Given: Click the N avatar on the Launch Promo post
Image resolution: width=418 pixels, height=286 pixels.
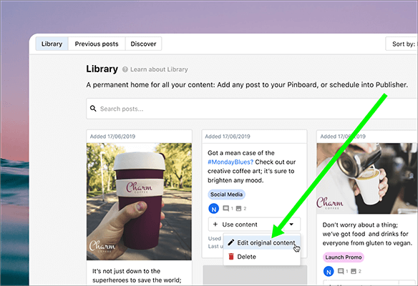Looking at the screenshot, I should click(x=329, y=272).
